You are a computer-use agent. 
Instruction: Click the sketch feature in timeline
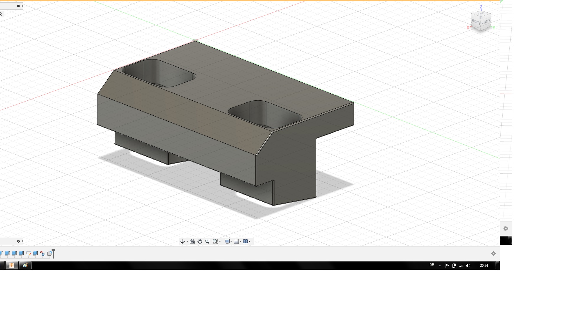pos(28,253)
